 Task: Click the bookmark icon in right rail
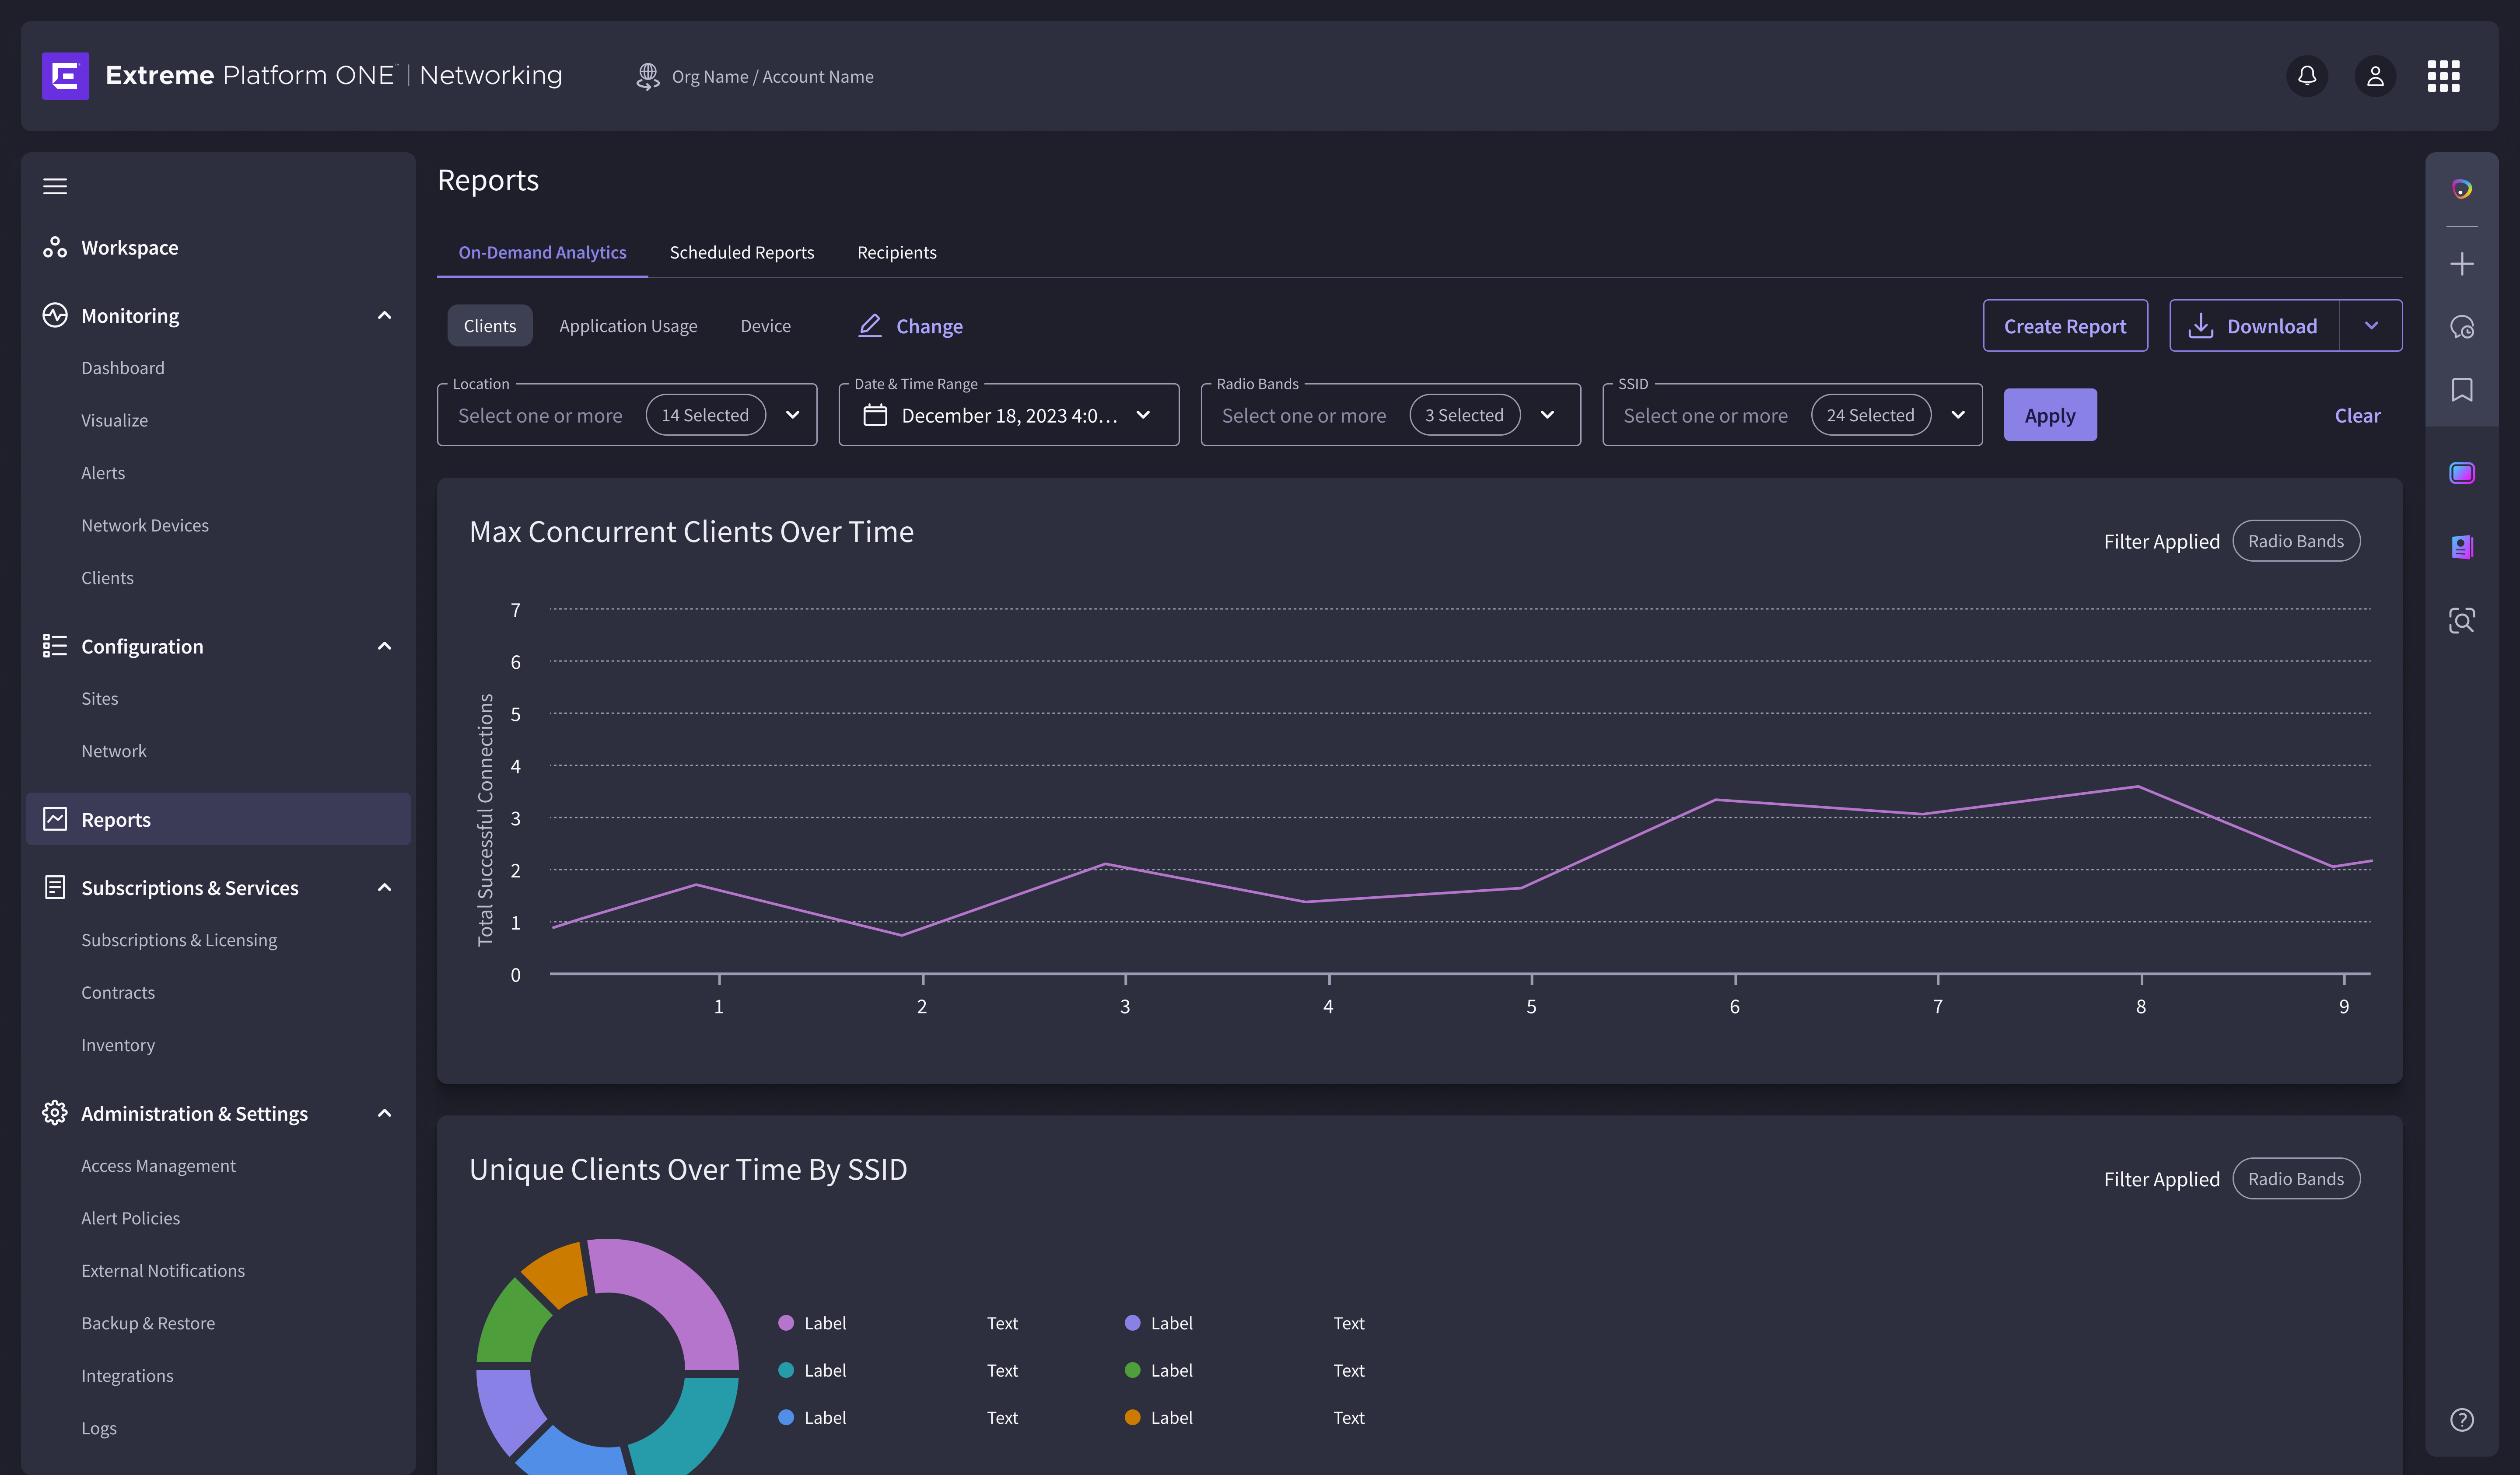point(2461,390)
